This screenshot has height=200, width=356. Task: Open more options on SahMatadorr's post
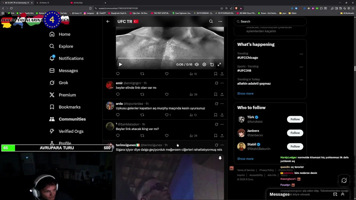[222, 124]
